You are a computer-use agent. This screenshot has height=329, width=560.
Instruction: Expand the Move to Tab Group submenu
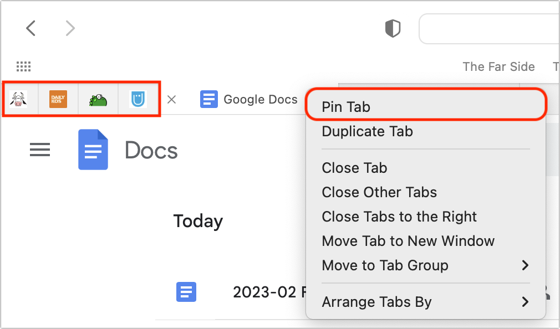426,265
